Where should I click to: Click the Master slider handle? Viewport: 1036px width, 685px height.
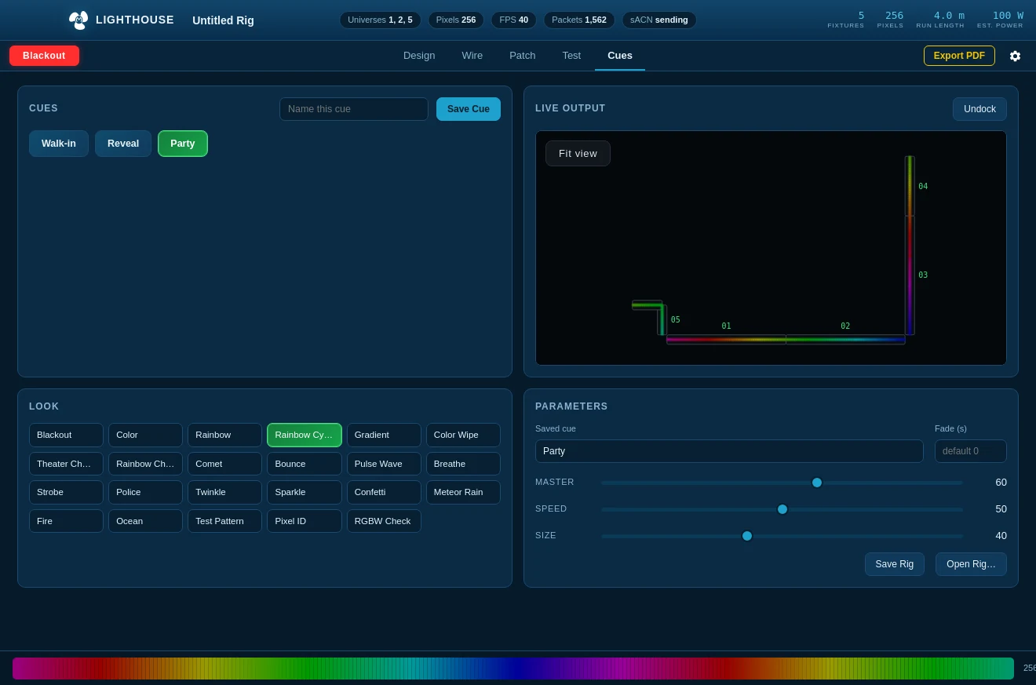coord(817,483)
